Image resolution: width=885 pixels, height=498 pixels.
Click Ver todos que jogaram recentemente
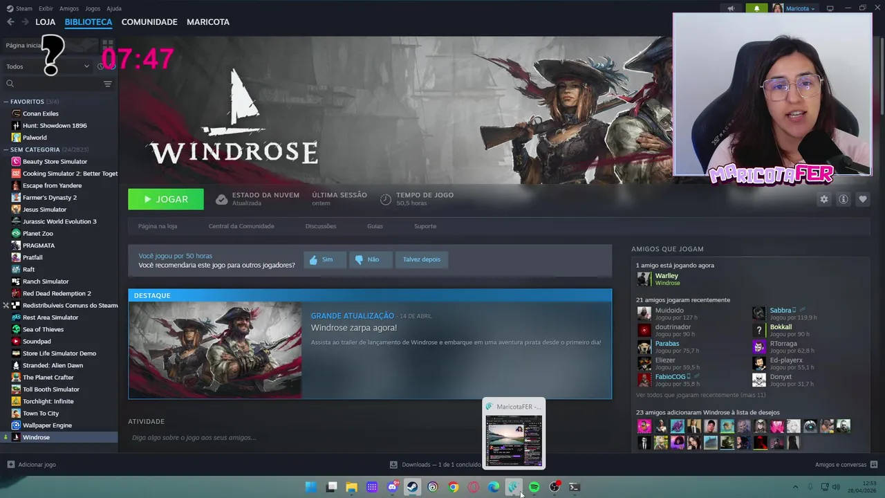pos(700,395)
